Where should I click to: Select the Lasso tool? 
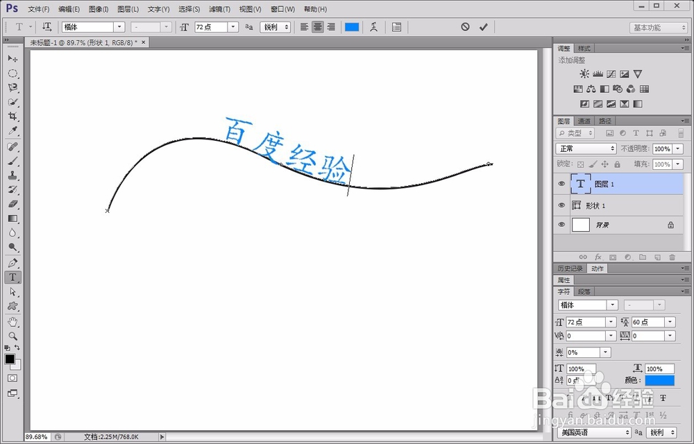[12, 87]
